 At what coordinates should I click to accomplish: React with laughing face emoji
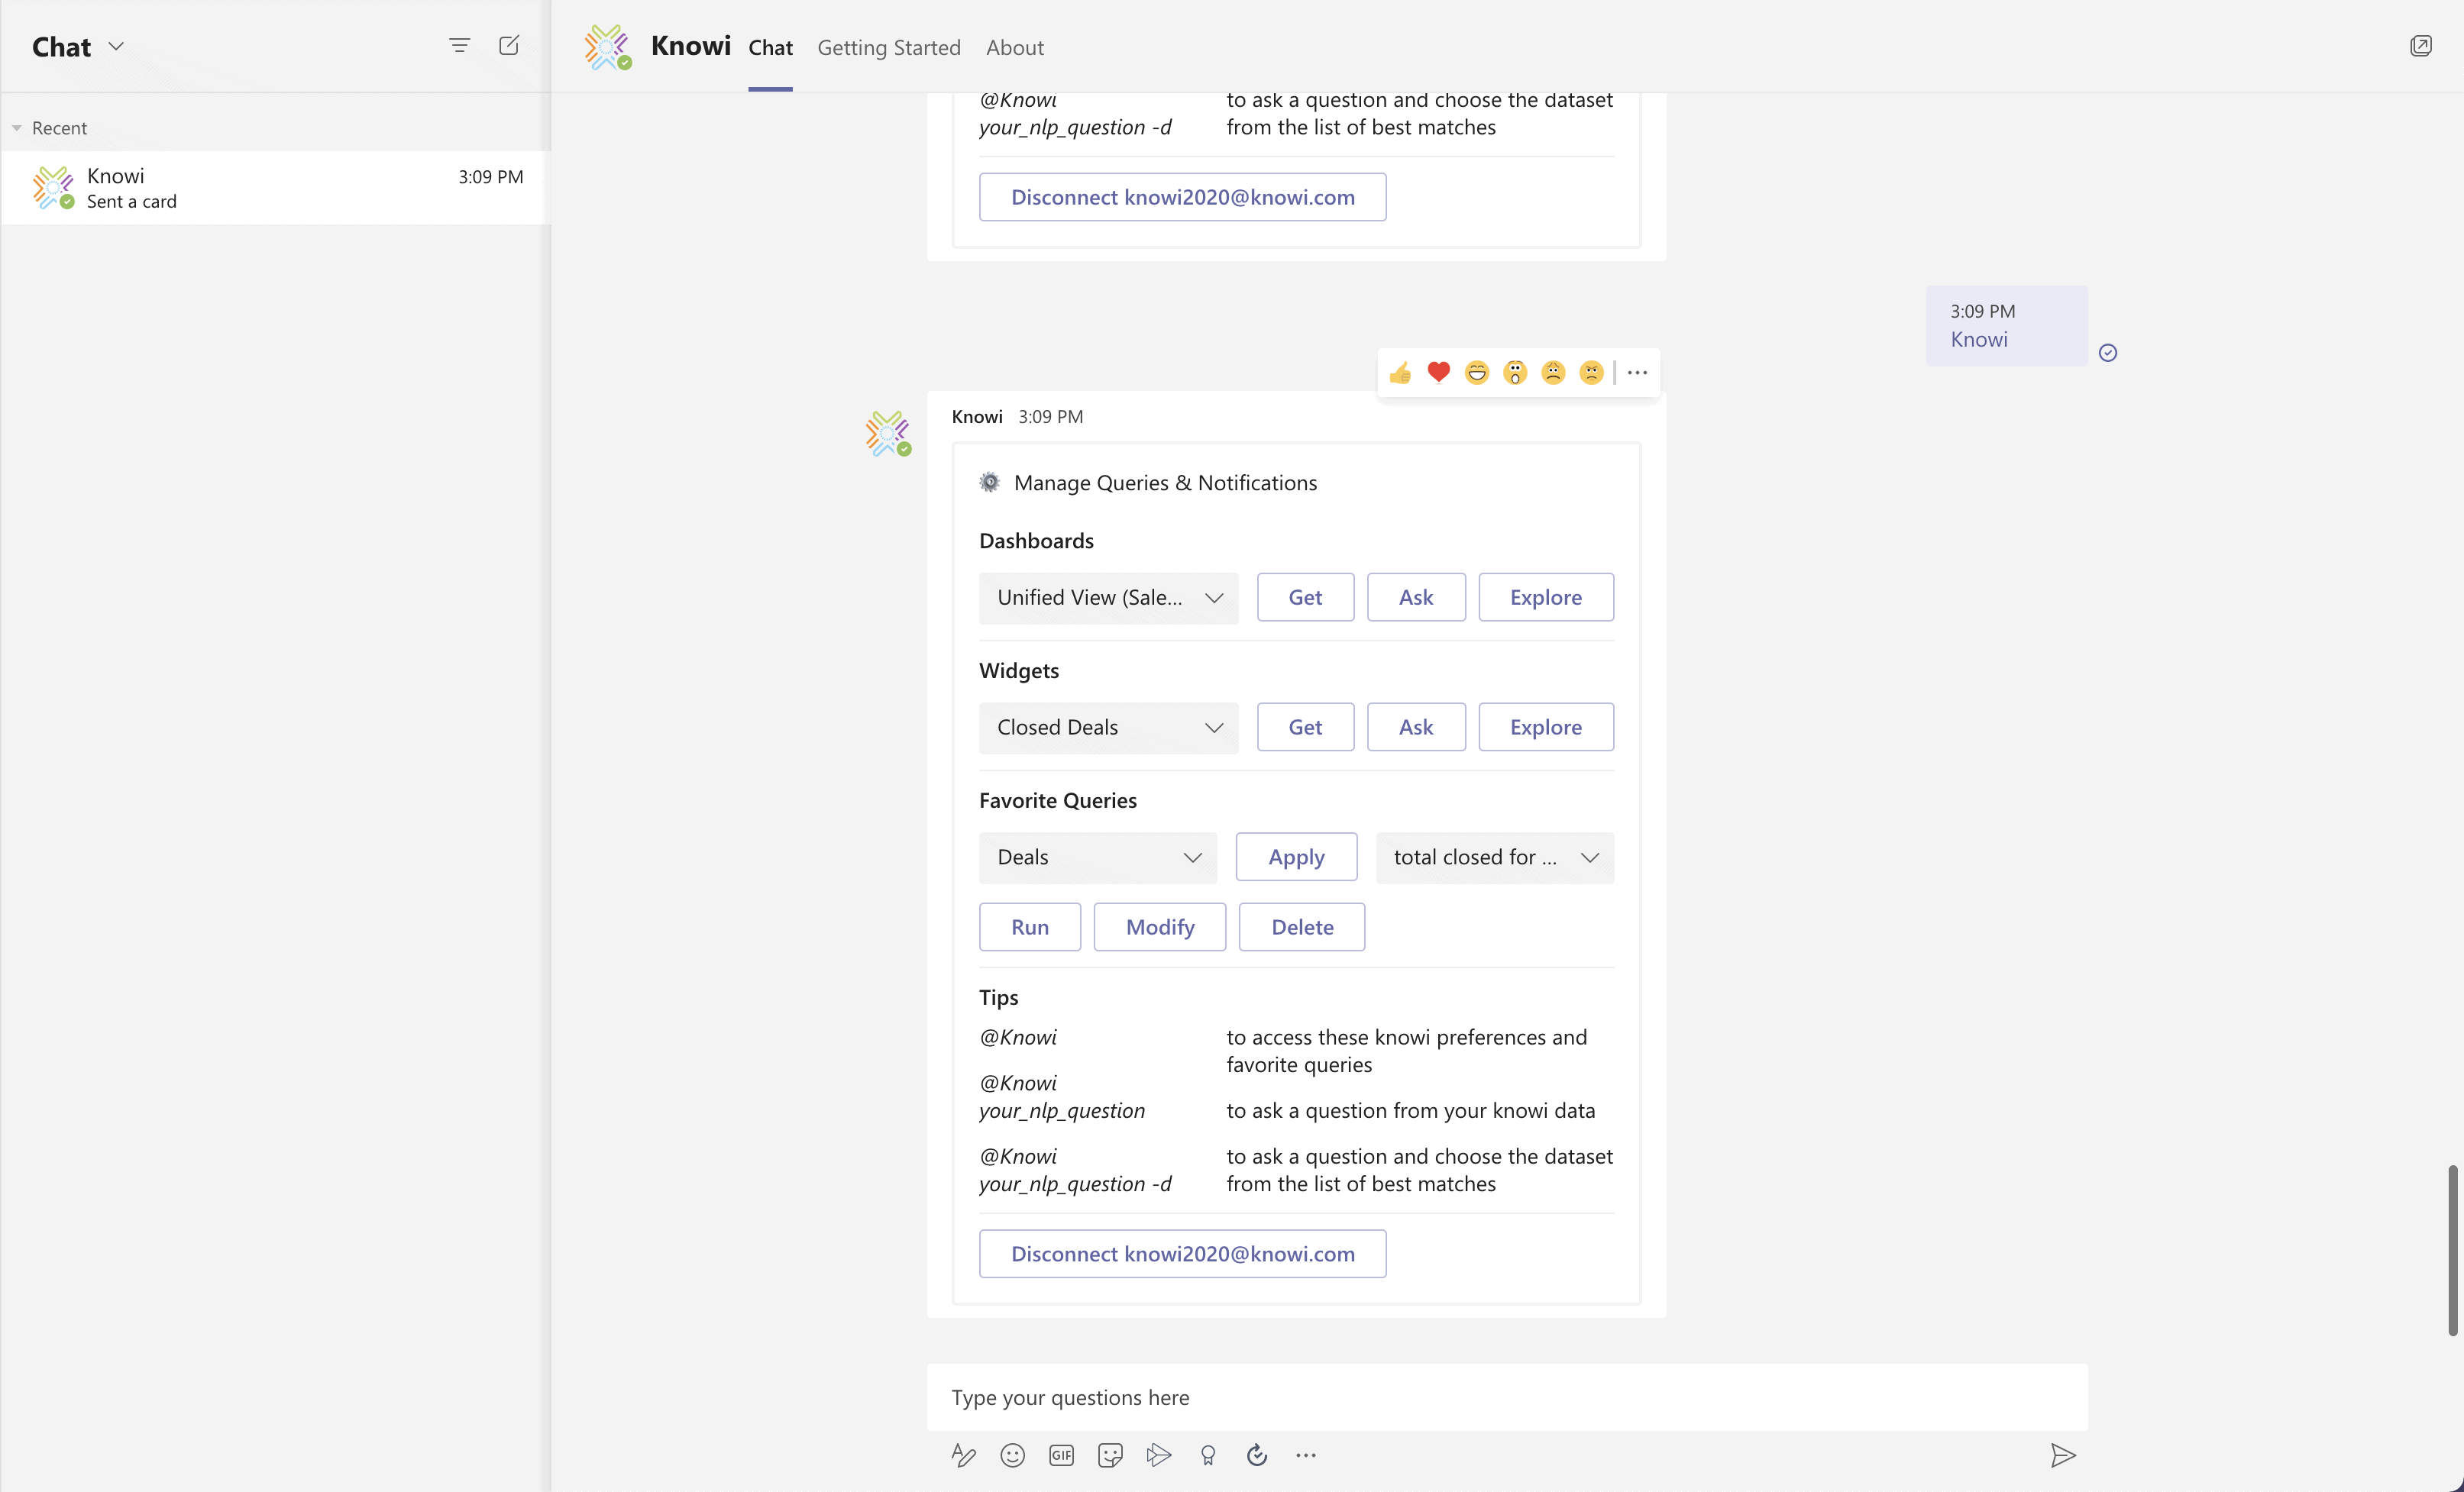click(1477, 373)
